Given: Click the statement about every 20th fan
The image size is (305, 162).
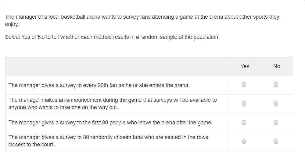Looking at the screenshot, I should click(x=99, y=85).
